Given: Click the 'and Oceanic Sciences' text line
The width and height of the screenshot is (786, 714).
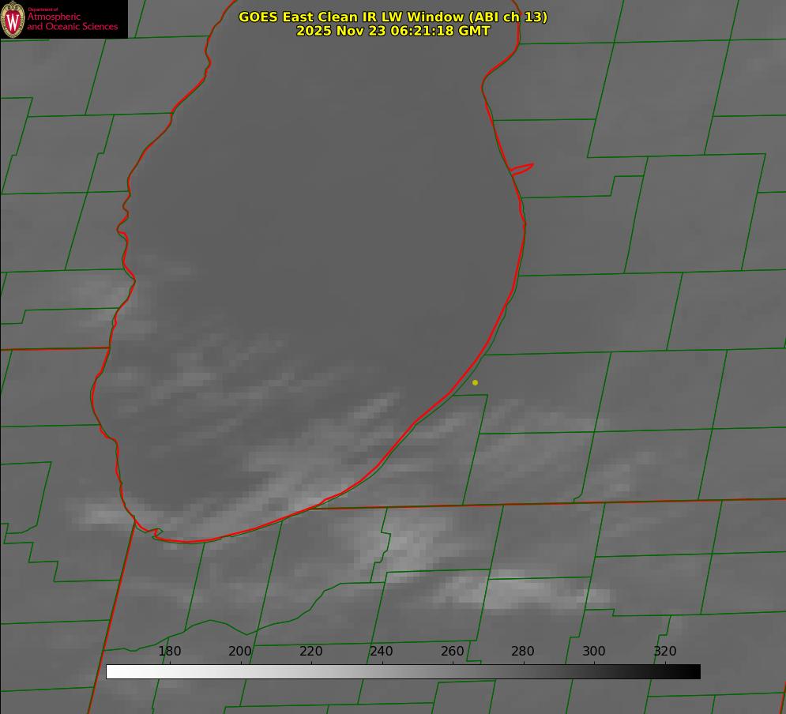Looking at the screenshot, I should [72, 27].
